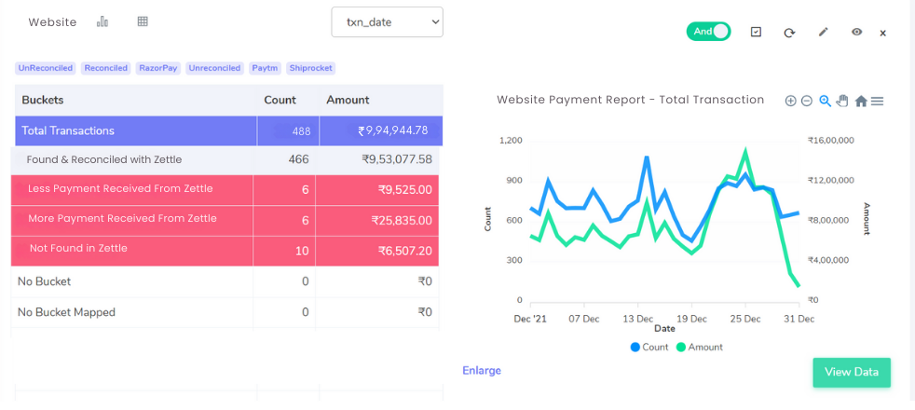Select the RazorPay filter tag
The image size is (915, 410).
[x=158, y=68]
